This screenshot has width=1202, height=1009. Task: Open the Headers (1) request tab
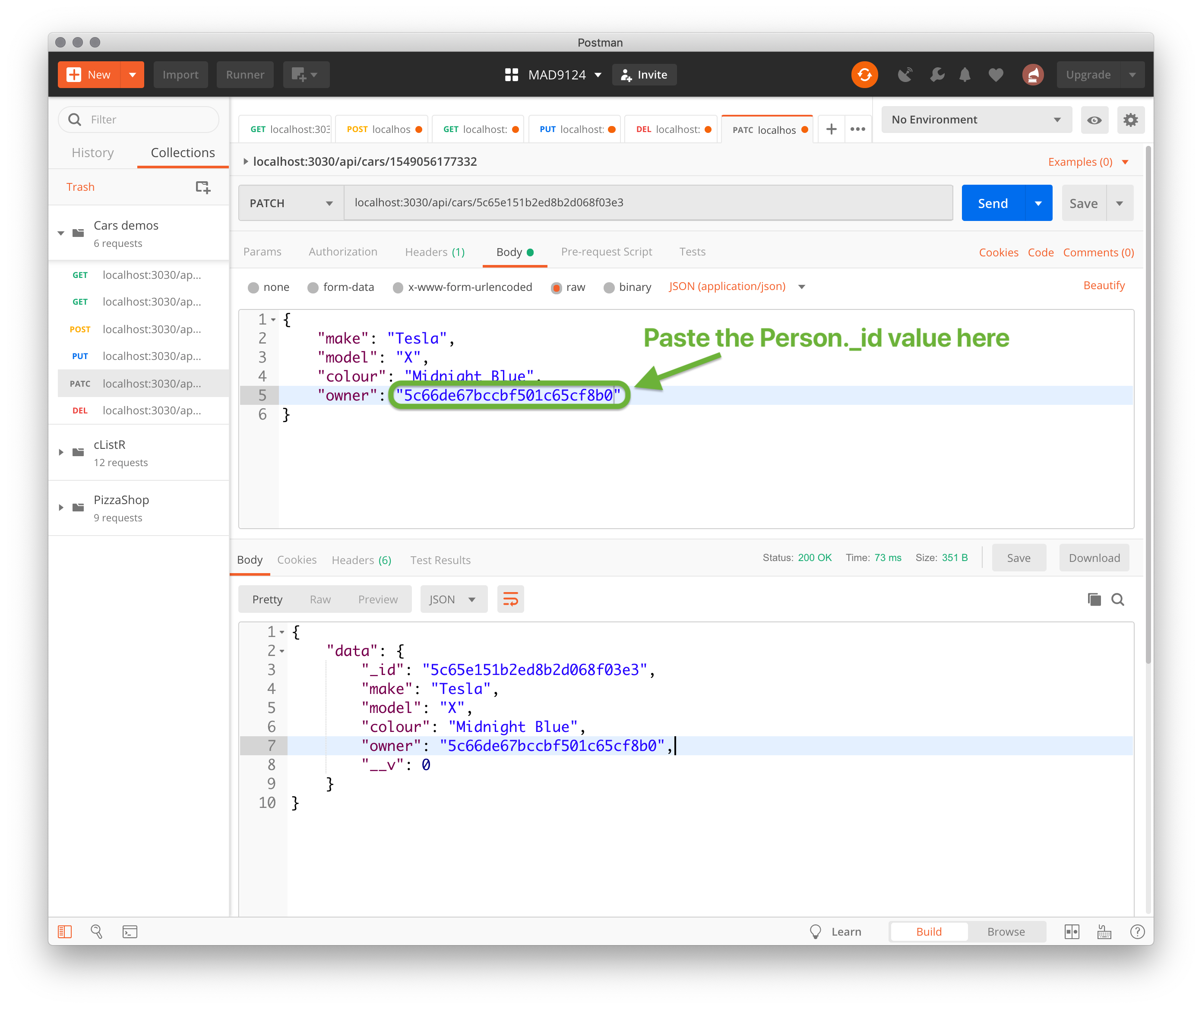[x=435, y=252]
